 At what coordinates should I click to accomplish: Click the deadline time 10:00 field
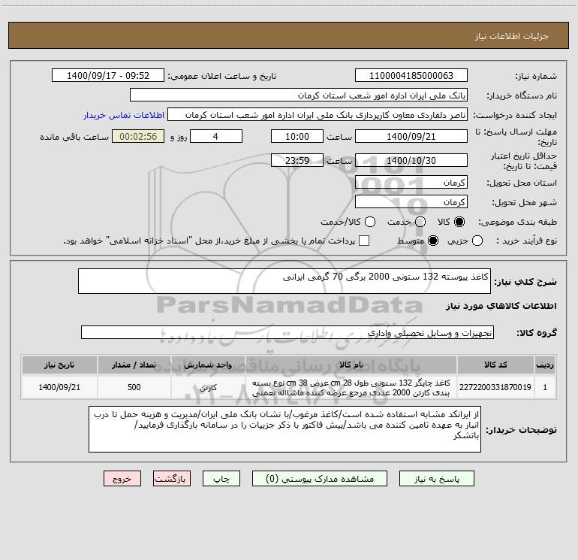tap(297, 137)
